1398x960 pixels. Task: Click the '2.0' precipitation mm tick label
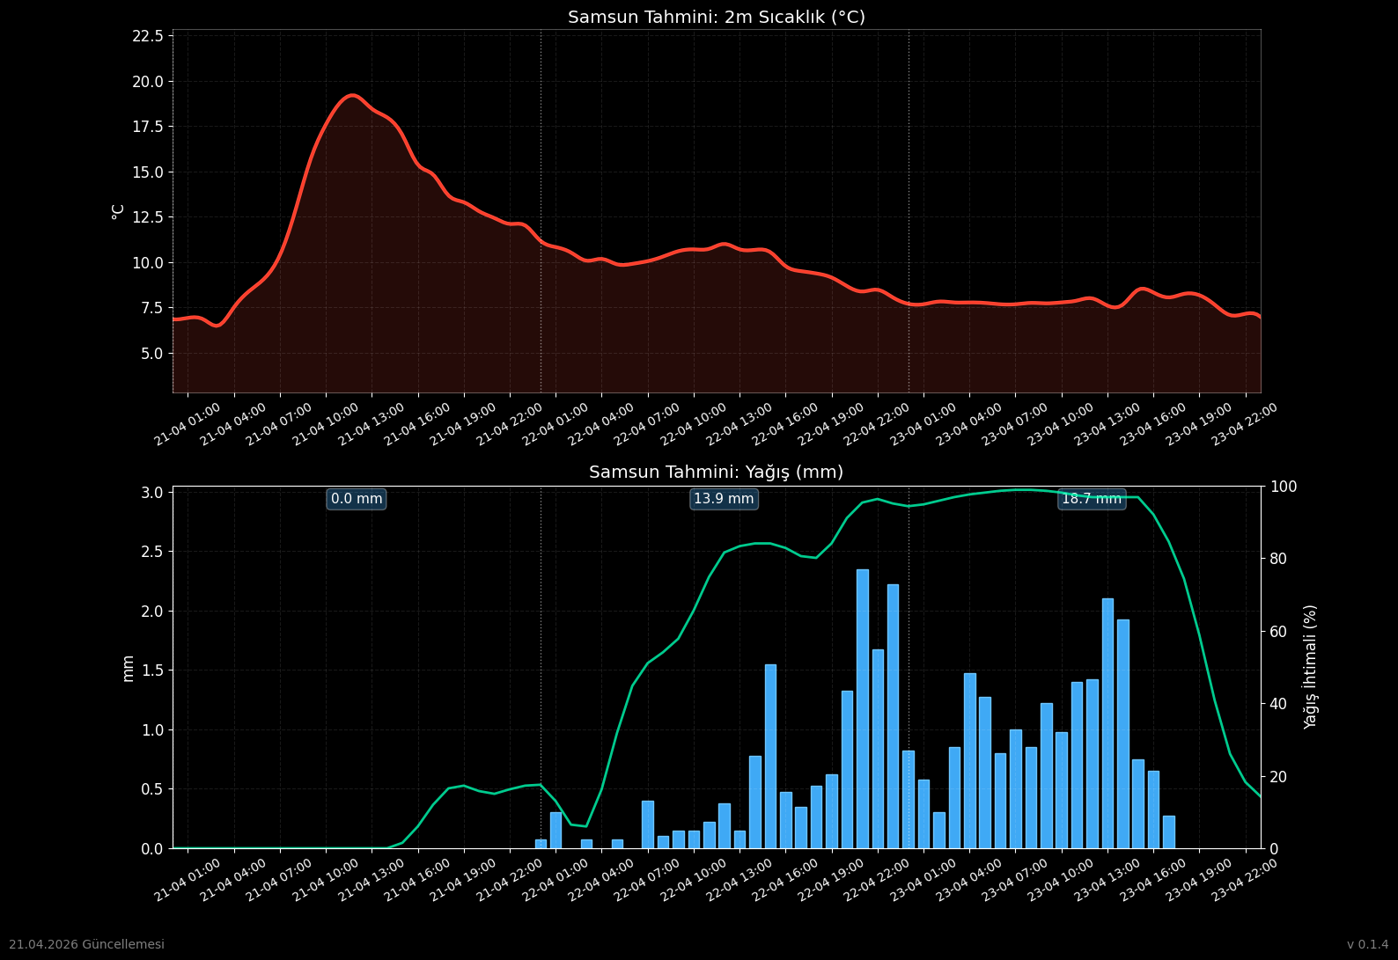click(x=151, y=612)
